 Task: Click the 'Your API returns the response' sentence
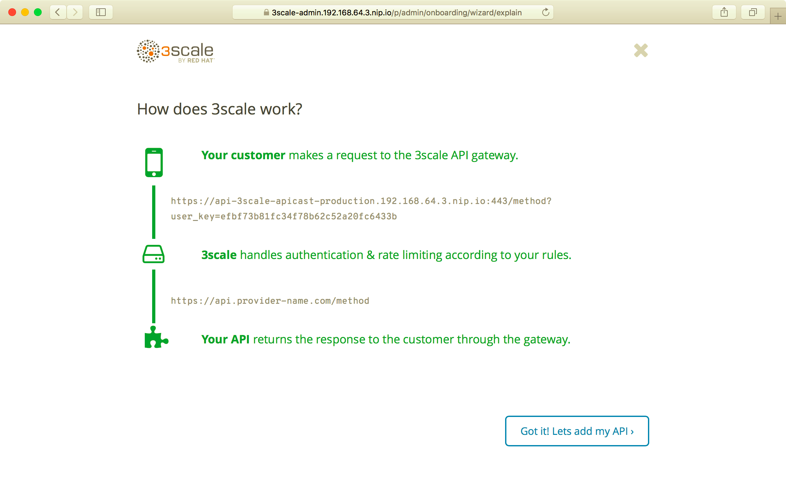coord(386,339)
